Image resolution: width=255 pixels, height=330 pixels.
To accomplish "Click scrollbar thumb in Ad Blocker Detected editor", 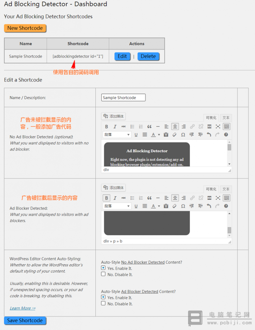I will 229,230.
